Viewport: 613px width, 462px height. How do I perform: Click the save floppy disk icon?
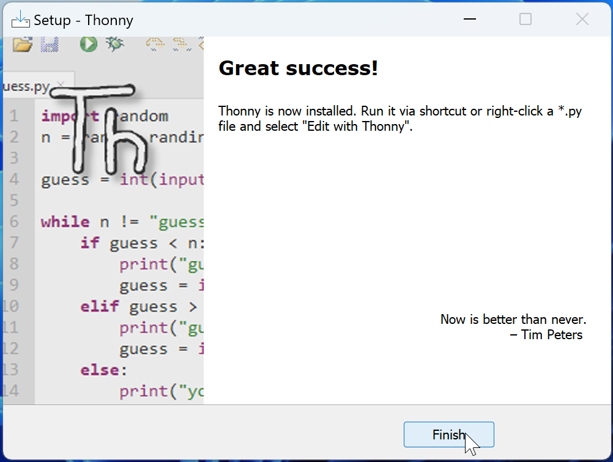[x=50, y=45]
